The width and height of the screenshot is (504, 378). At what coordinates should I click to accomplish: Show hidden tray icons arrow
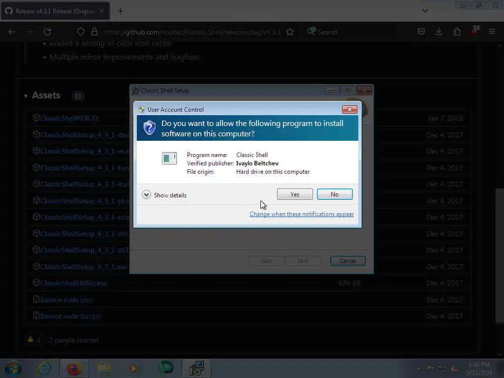(418, 369)
